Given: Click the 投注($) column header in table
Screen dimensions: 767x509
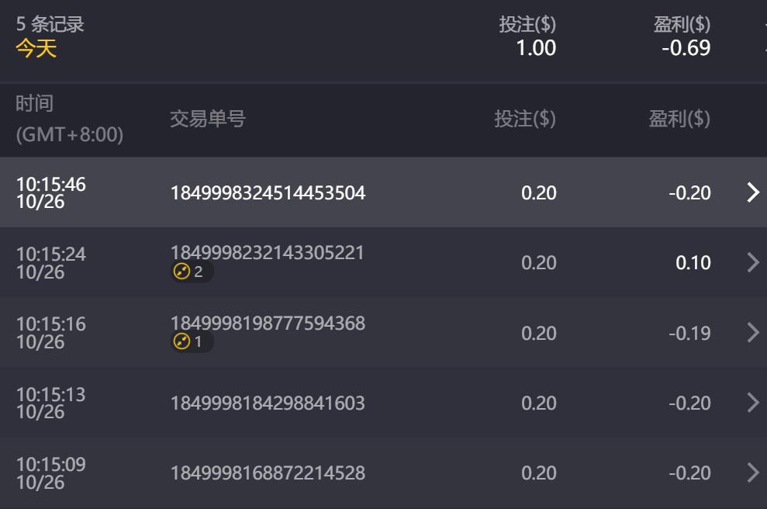Looking at the screenshot, I should point(525,119).
